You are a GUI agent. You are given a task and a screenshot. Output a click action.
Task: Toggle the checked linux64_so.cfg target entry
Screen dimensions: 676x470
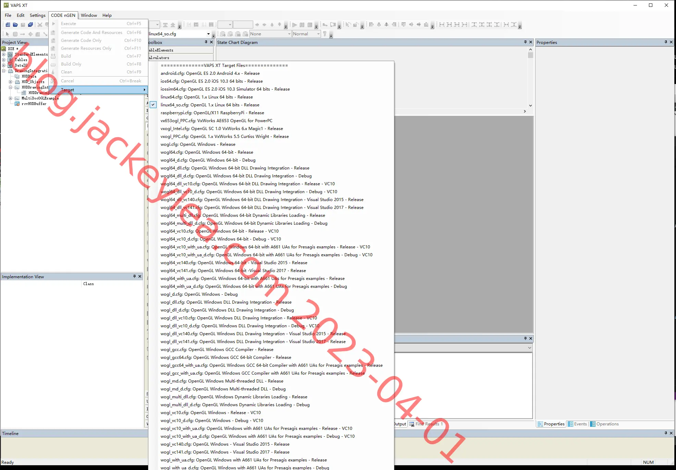pos(210,105)
